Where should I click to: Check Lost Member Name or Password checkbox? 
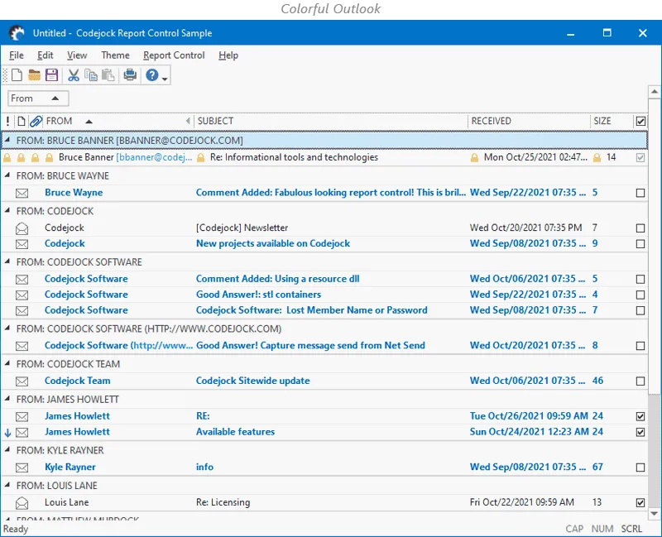pos(640,311)
